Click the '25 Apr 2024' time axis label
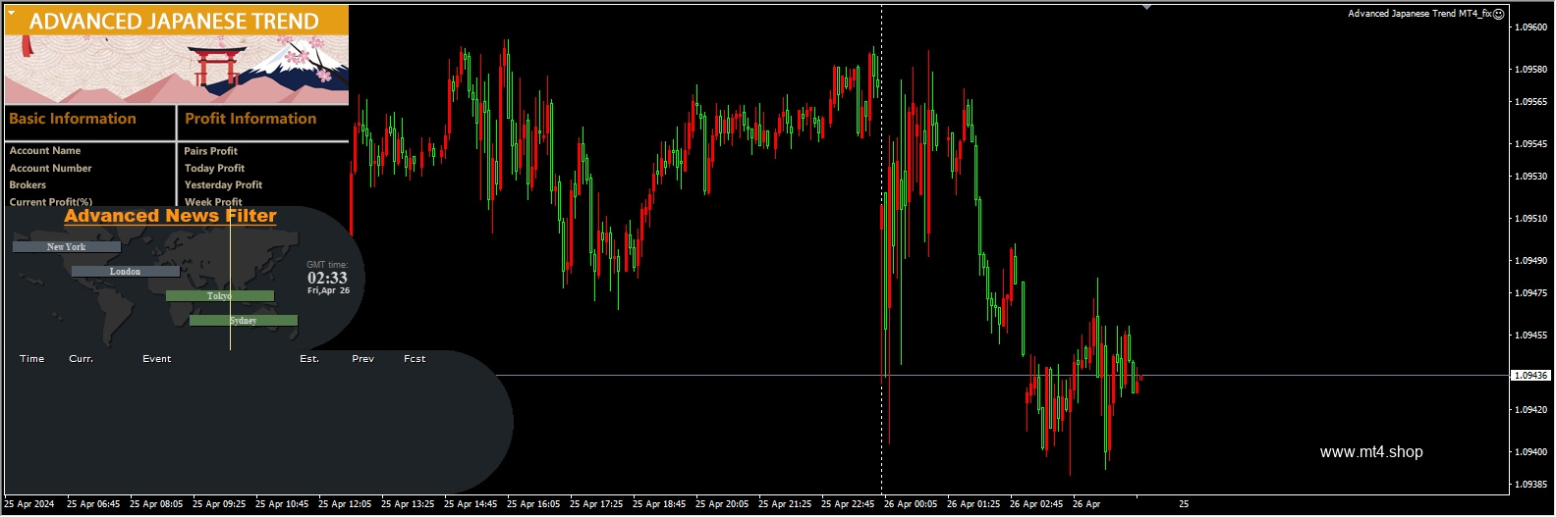This screenshot has height=517, width=1556. point(29,504)
